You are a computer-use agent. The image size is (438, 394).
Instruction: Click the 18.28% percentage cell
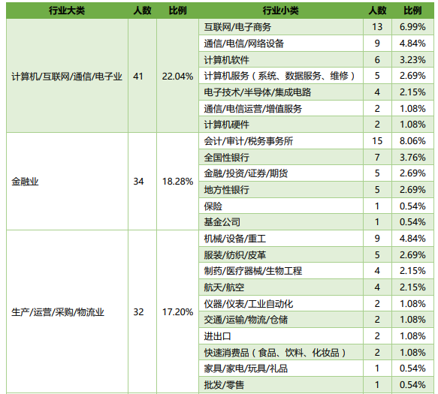click(x=177, y=182)
